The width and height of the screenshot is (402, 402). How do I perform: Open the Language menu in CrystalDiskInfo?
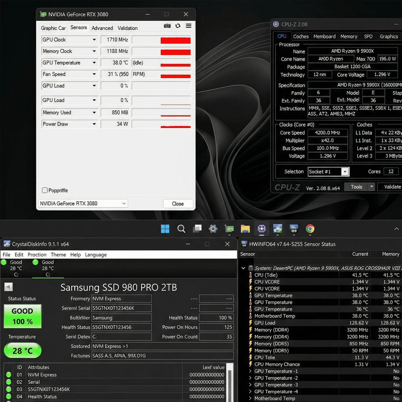(x=96, y=255)
